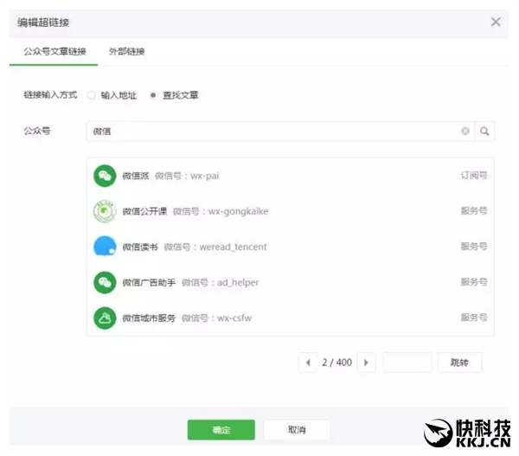Click the 微信派 account avatar icon
Viewport: 519px width, 456px height.
105,176
